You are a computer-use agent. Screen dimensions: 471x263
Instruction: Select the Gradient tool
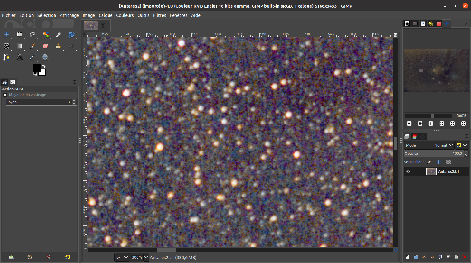click(x=20, y=46)
